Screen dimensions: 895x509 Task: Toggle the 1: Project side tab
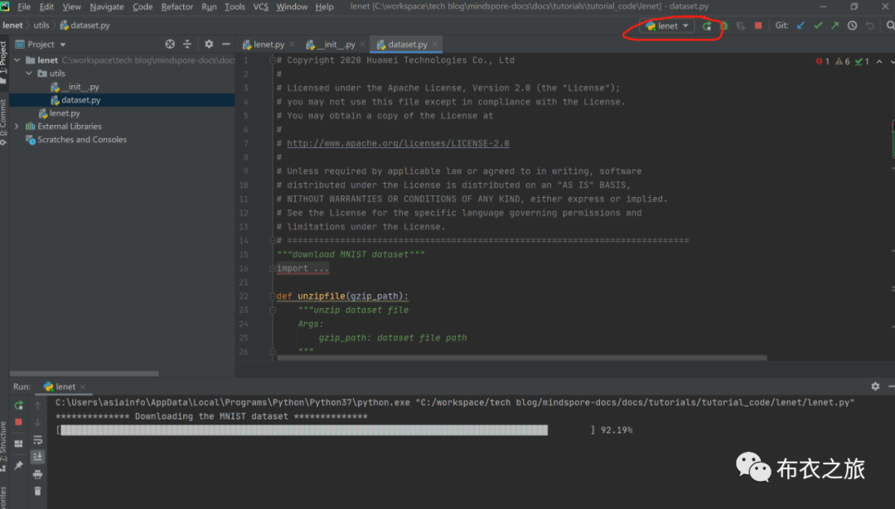(3, 63)
